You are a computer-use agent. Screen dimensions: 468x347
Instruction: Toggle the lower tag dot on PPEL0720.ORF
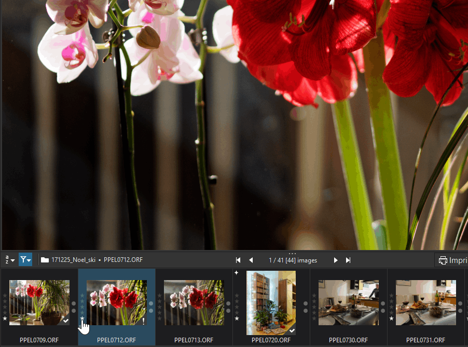pos(306,311)
